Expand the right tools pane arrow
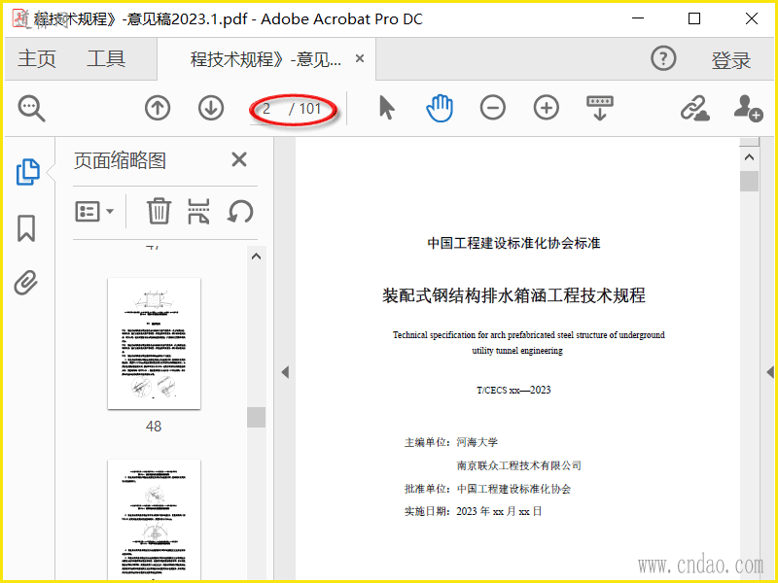 pyautogui.click(x=770, y=372)
